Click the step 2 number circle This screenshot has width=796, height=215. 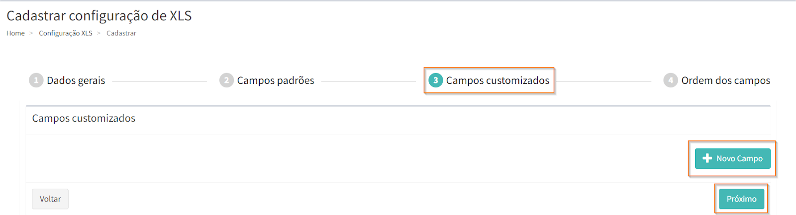click(226, 80)
